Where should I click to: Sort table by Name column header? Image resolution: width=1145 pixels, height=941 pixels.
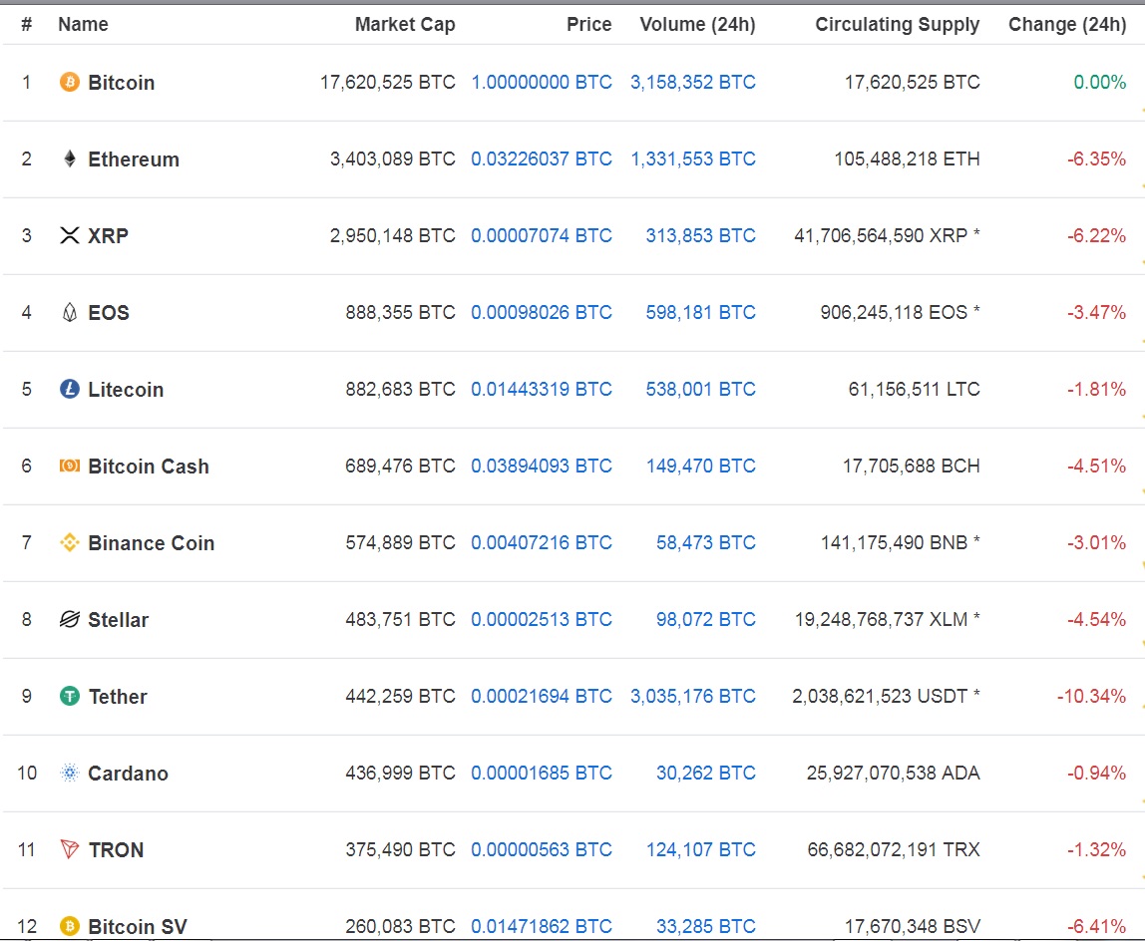click(83, 24)
